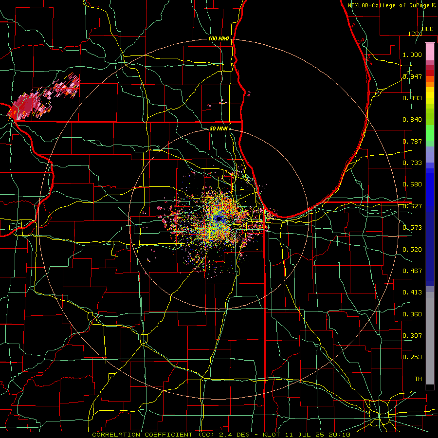Pick the gray legend color segment
This screenshot has width=438, height=438.
430,338
